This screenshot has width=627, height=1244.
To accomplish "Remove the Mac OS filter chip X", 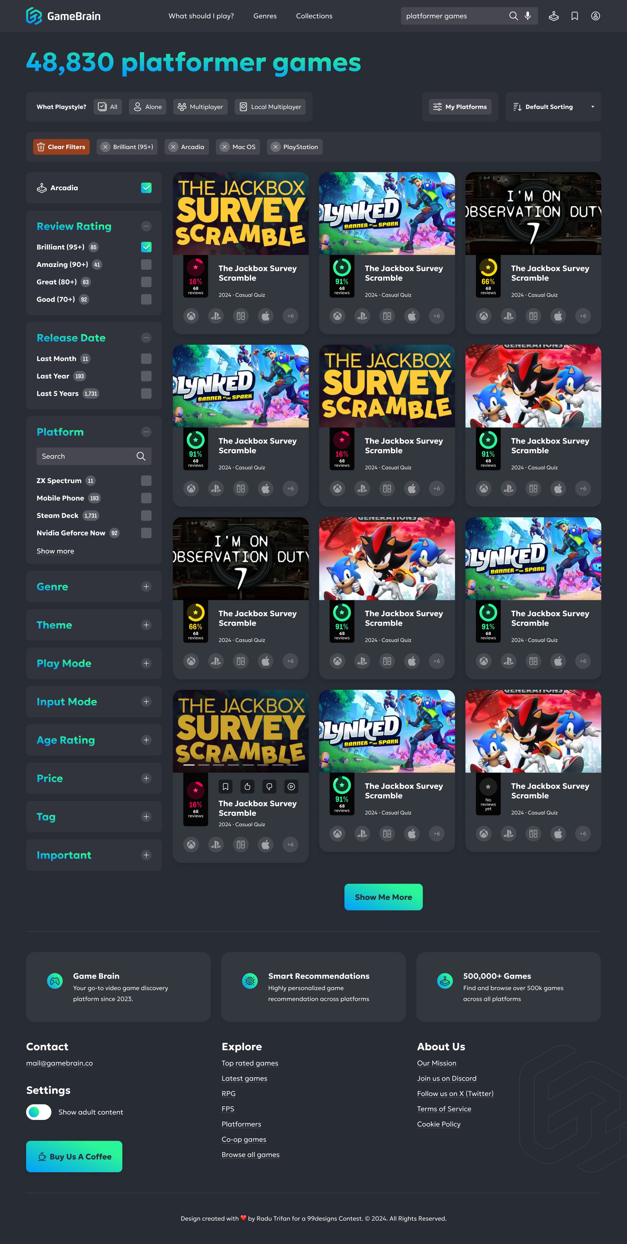I will pos(224,147).
